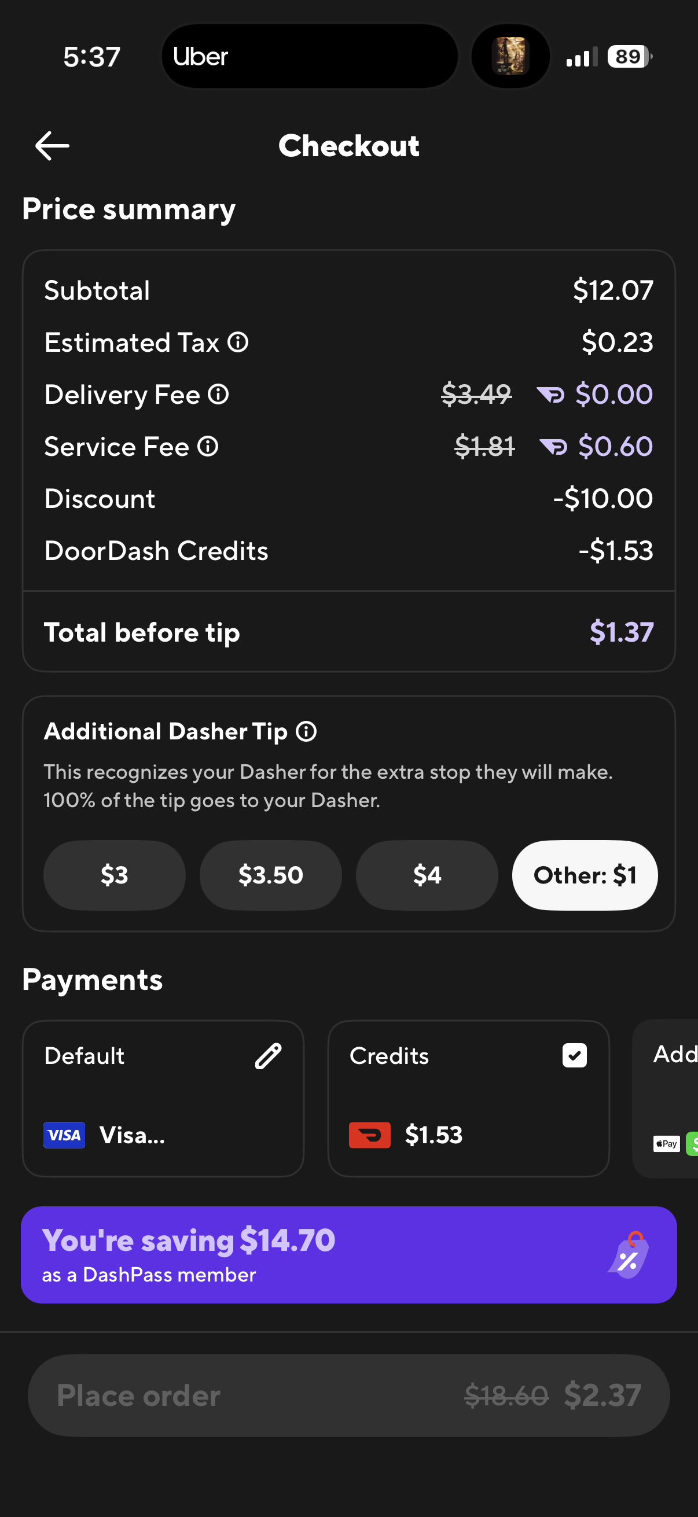Tap the Other: $1 tip option
This screenshot has width=698, height=1517.
point(585,875)
